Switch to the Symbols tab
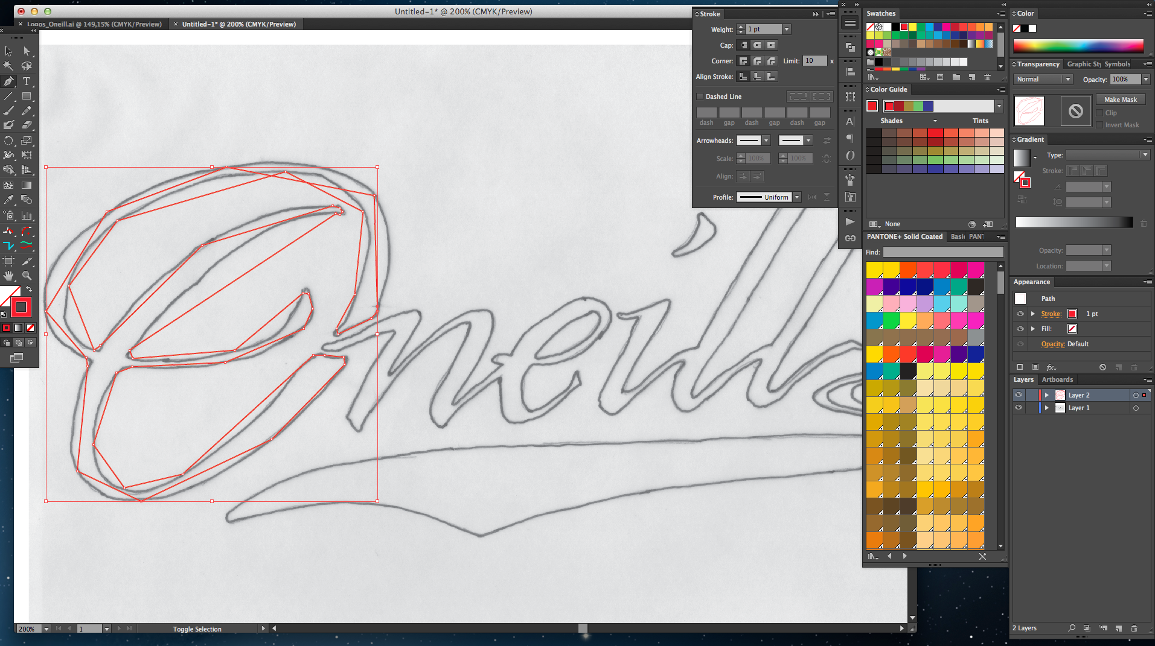The width and height of the screenshot is (1155, 646). (1118, 64)
